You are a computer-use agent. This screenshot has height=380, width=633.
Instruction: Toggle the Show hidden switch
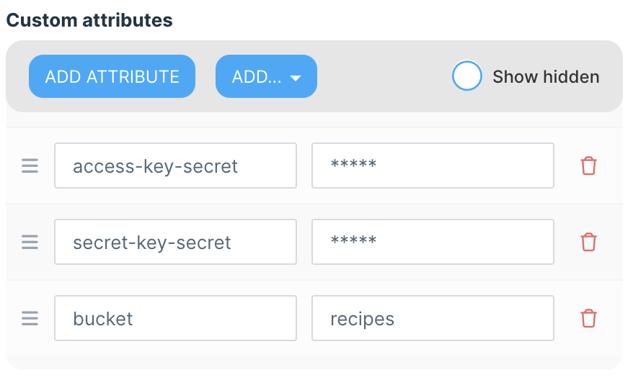467,76
